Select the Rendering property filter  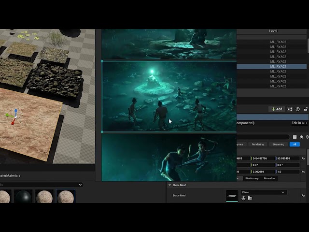point(257,145)
